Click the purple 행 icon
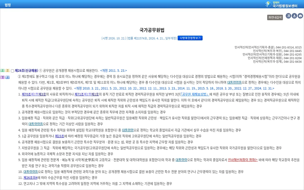Screen dimensions: 304x190 tap(3, 77)
